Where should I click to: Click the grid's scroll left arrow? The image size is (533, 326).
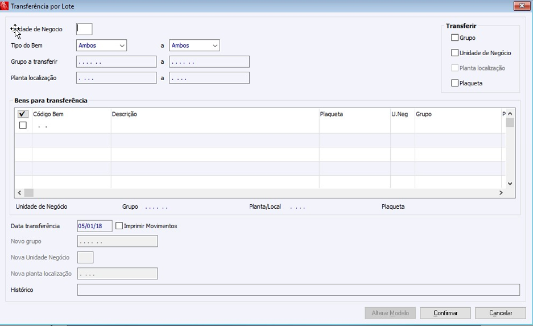[x=19, y=193]
